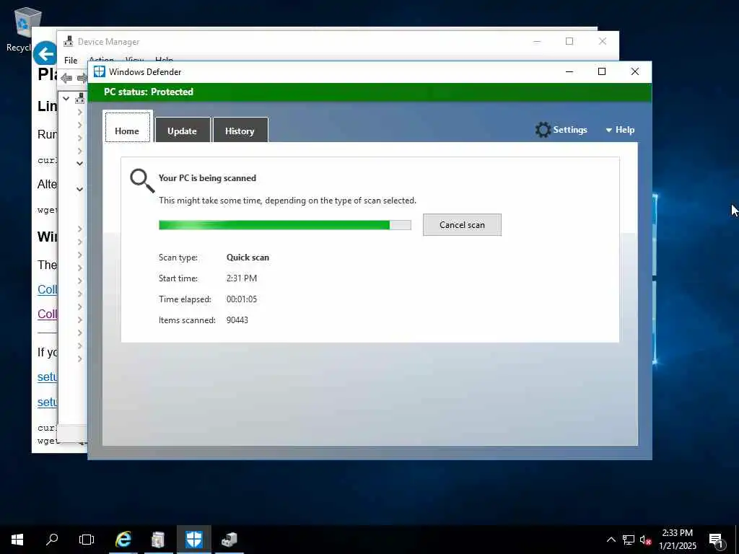Click the taskbar icon right of Internet Explorer
The width and height of the screenshot is (739, 554).
(158, 540)
